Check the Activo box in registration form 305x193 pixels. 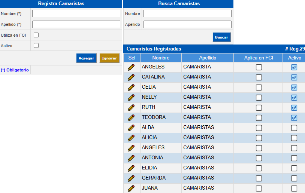(36, 46)
